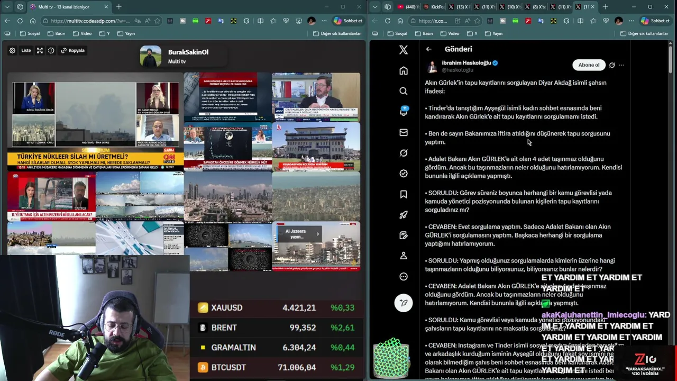The height and width of the screenshot is (381, 677).
Task: Refresh the X page in right browser
Action: tap(388, 21)
